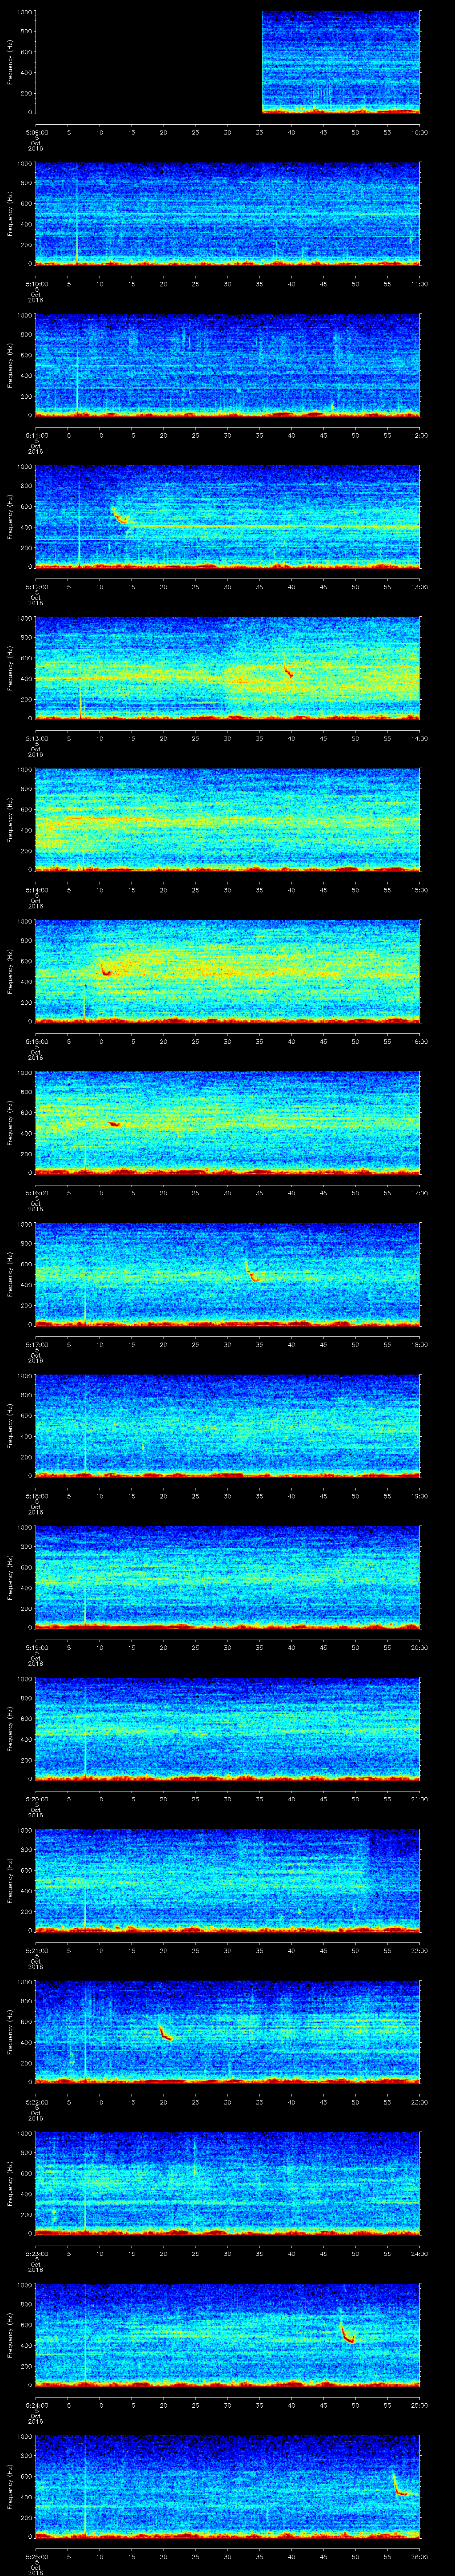Click the '5:22:00' start time label
Screen dimensions: 455x2576
tap(36, 2102)
